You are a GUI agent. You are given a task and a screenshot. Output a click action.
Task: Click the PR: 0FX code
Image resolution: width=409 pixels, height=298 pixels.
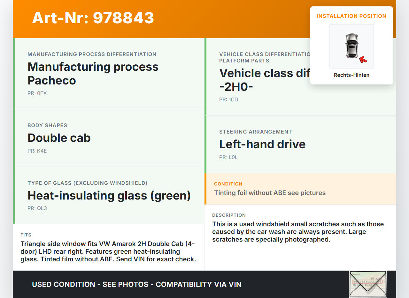coord(37,93)
